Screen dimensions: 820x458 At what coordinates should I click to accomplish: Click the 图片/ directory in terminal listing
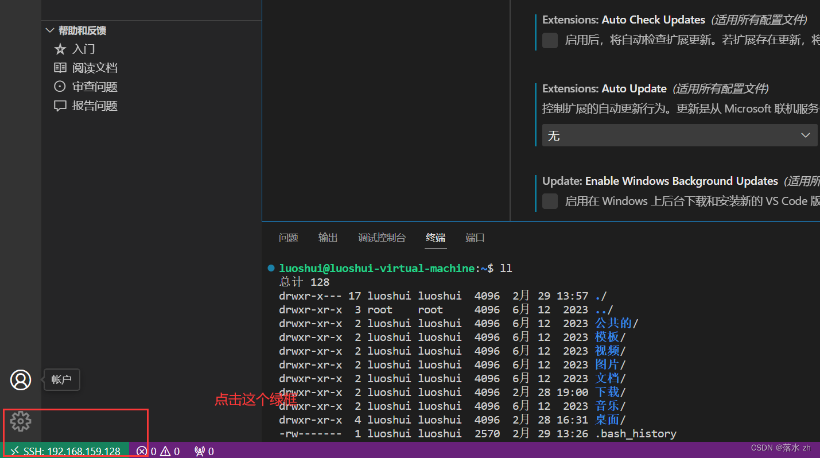coord(611,364)
